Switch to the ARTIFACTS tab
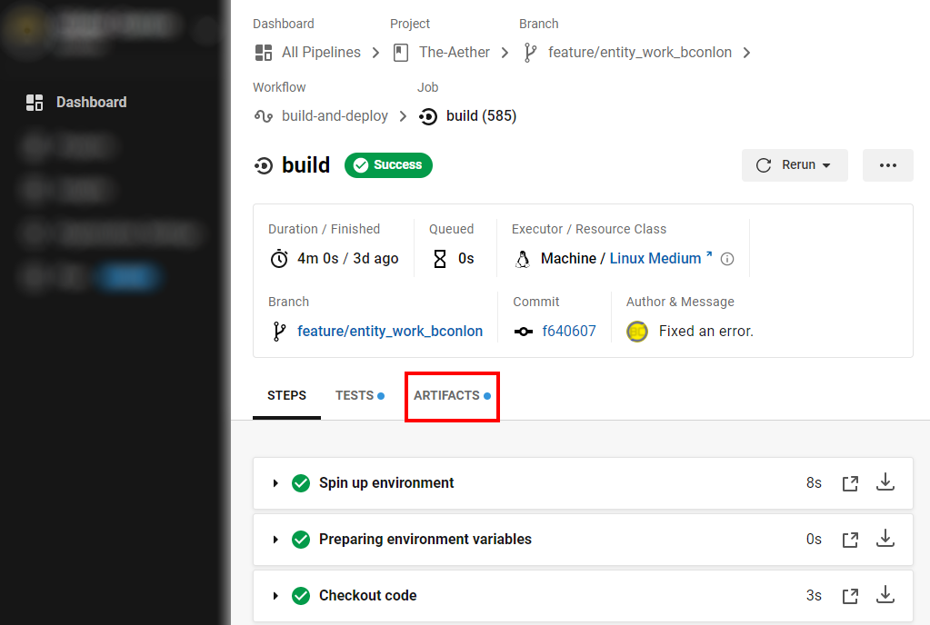The width and height of the screenshot is (930, 625). click(x=452, y=396)
